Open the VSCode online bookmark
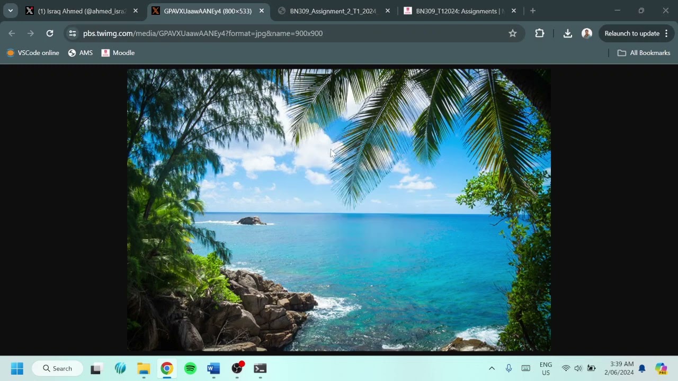This screenshot has height=381, width=678. pos(33,53)
